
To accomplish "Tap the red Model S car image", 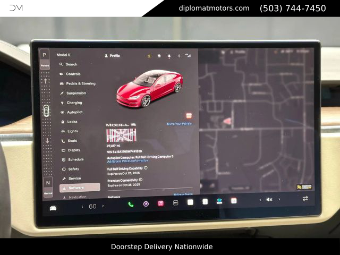I will pyautogui.click(x=150, y=89).
